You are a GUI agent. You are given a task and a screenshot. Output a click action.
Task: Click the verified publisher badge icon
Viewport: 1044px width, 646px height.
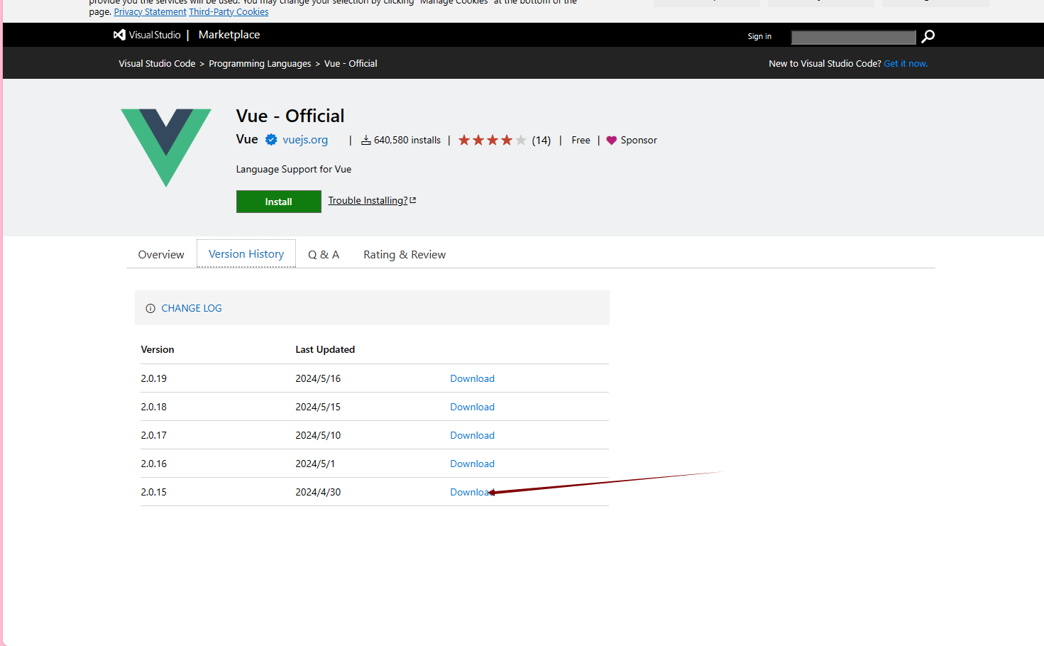[271, 140]
